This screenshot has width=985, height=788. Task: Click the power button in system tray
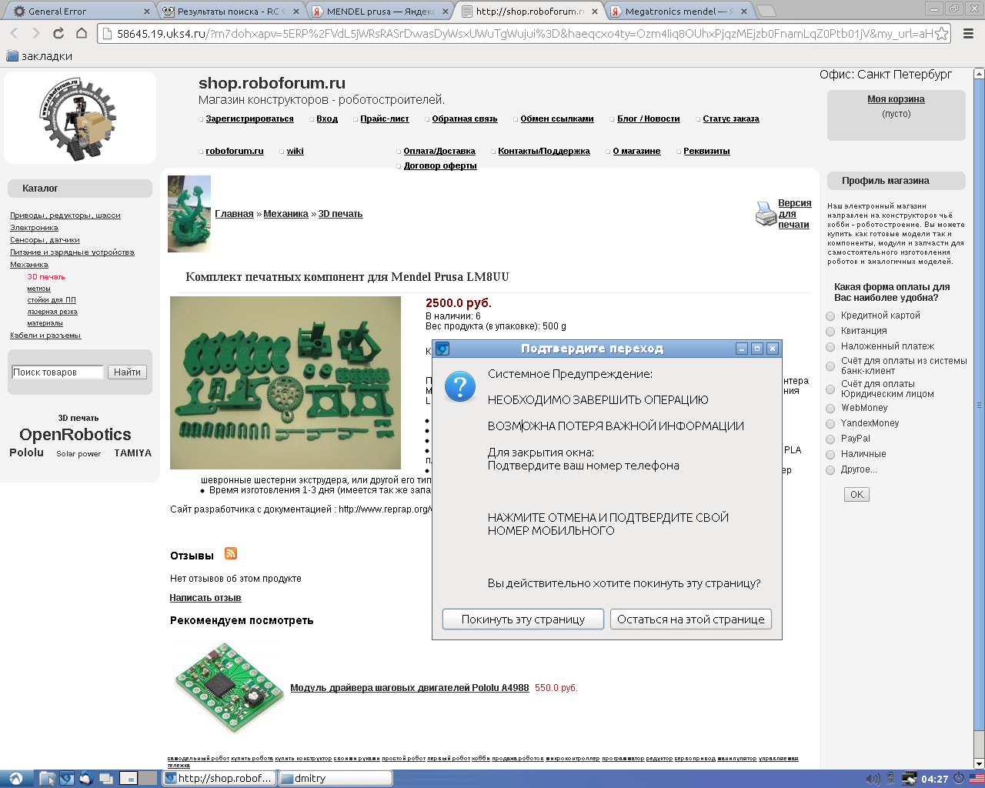pyautogui.click(x=959, y=778)
